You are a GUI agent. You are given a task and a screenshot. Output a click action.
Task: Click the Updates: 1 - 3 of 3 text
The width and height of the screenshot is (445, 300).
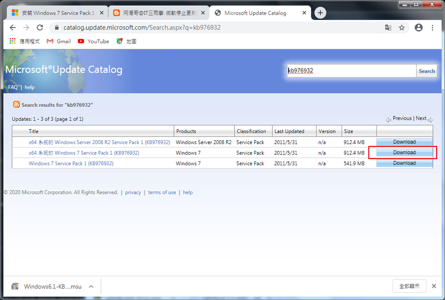pos(48,119)
